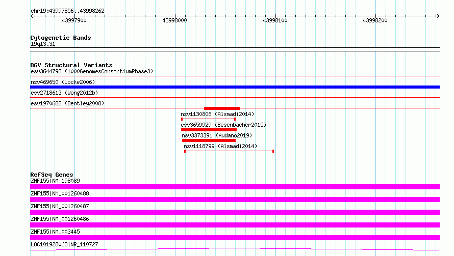Click the nsv1118799 thin red variant line
The width and height of the screenshot is (454, 256).
point(229,151)
